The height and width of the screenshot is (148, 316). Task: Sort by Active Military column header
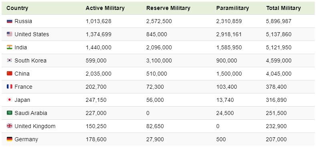click(x=105, y=8)
